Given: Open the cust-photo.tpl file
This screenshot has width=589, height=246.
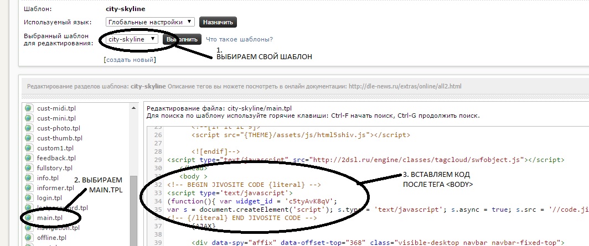Looking at the screenshot, I should (59, 128).
